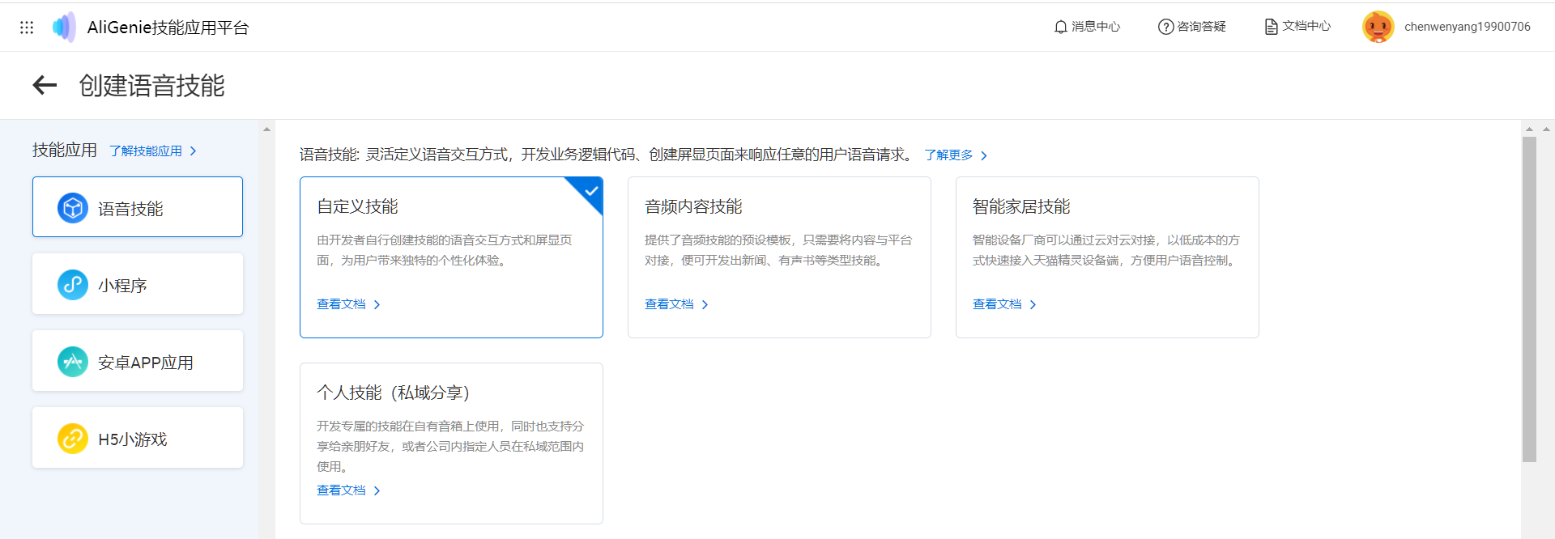Viewport: 1555px width, 539px height.
Task: Click the 音频内容技能 description text
Action: (777, 250)
